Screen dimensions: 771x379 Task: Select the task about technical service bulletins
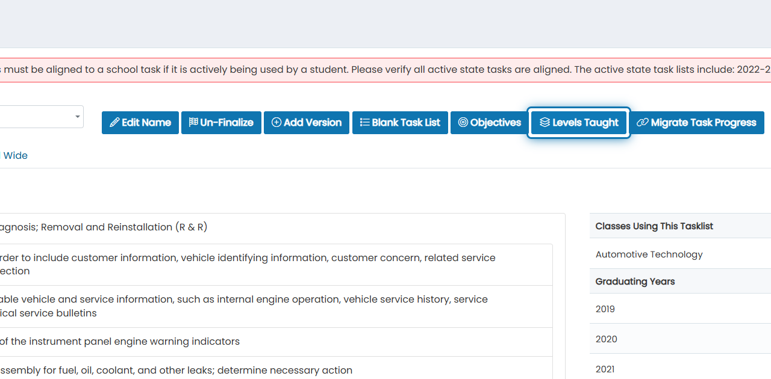point(276,307)
